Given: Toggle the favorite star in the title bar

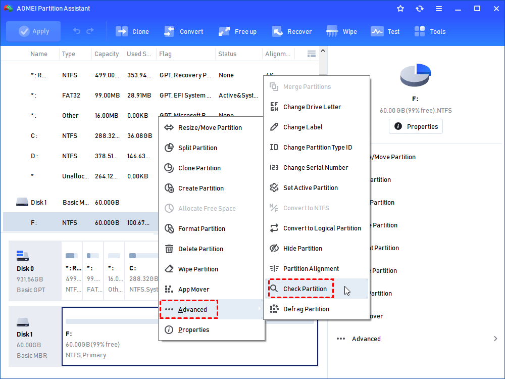Looking at the screenshot, I should point(400,8).
